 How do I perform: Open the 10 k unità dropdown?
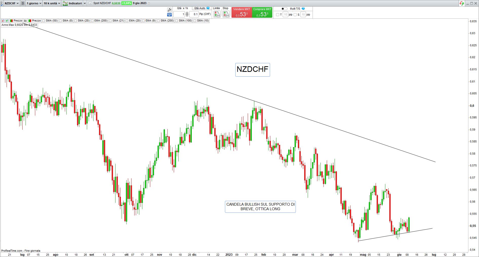(52, 3)
